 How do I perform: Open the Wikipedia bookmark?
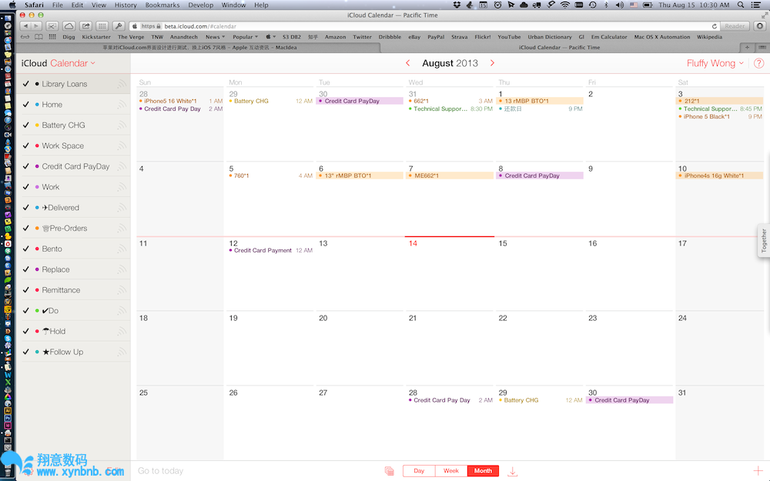(709, 37)
